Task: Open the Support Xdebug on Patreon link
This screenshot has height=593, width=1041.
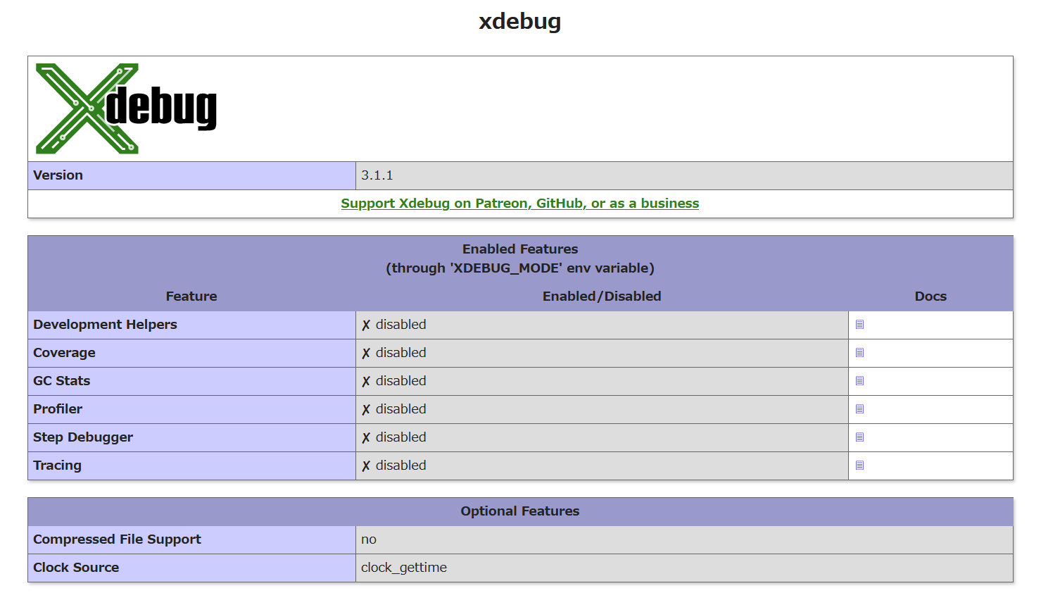Action: [520, 204]
